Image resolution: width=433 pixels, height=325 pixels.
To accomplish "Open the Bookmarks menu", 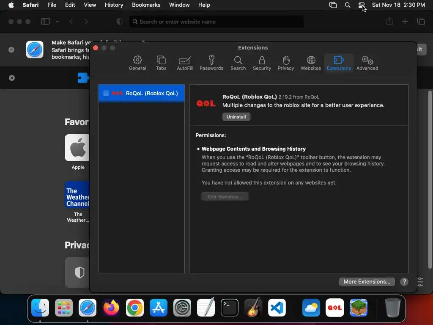I will pos(146,5).
